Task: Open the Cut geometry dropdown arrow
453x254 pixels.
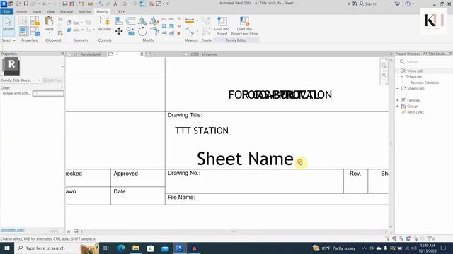Action: pos(81,23)
